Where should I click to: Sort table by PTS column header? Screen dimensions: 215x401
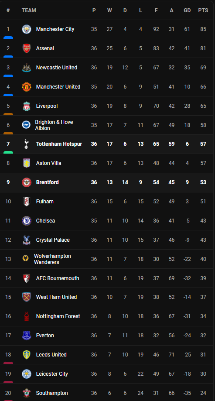[x=203, y=10]
